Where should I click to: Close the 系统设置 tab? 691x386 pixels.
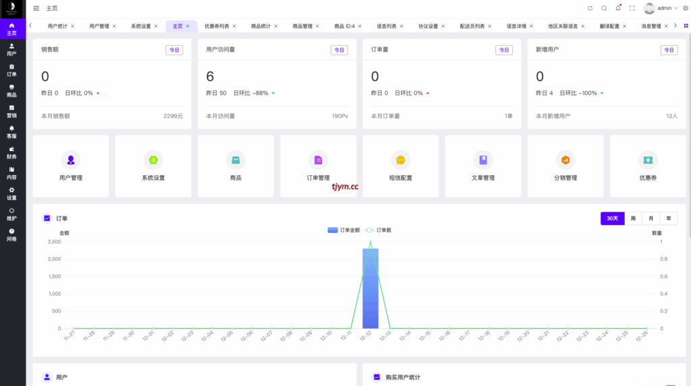coord(156,26)
